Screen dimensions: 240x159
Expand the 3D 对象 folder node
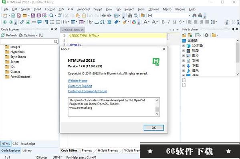click(184, 46)
